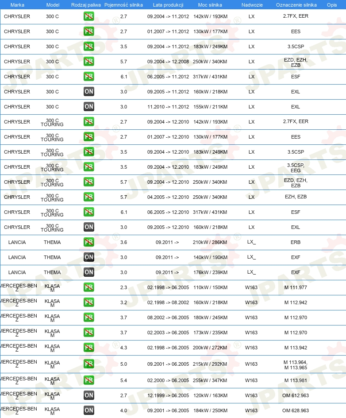The height and width of the screenshot is (418, 346).
Task: Select power value 176kW / 239KM
Action: [x=211, y=272]
